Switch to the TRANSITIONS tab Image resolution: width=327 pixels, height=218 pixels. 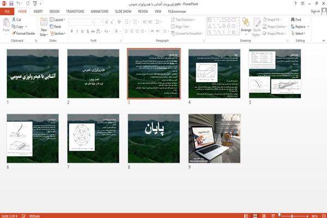75,11
